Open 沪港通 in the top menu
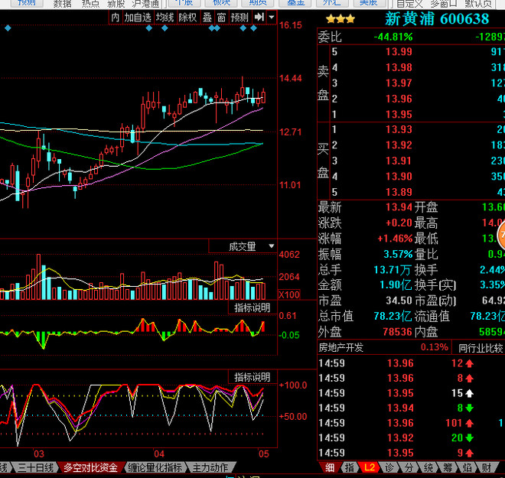Image resolution: width=505 pixels, height=478 pixels. [145, 4]
